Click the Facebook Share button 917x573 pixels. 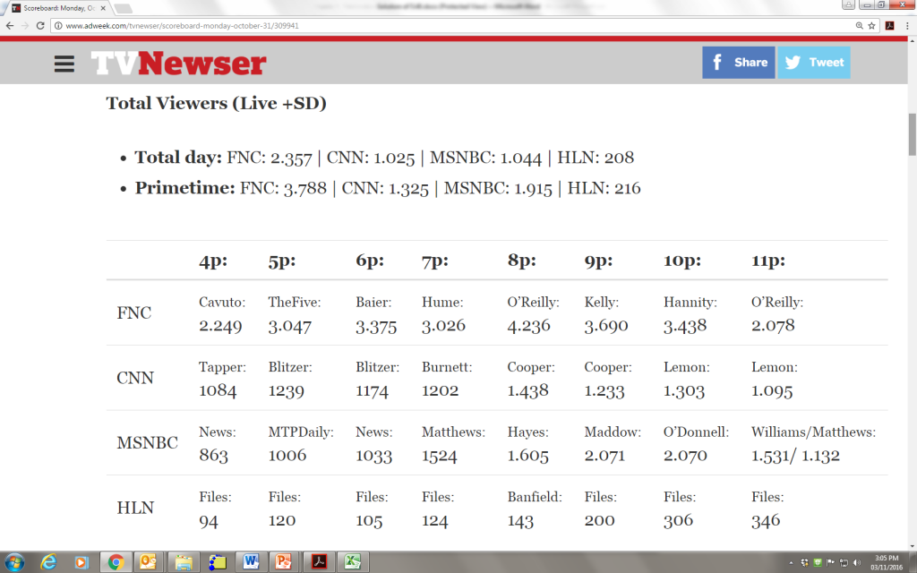(x=738, y=63)
